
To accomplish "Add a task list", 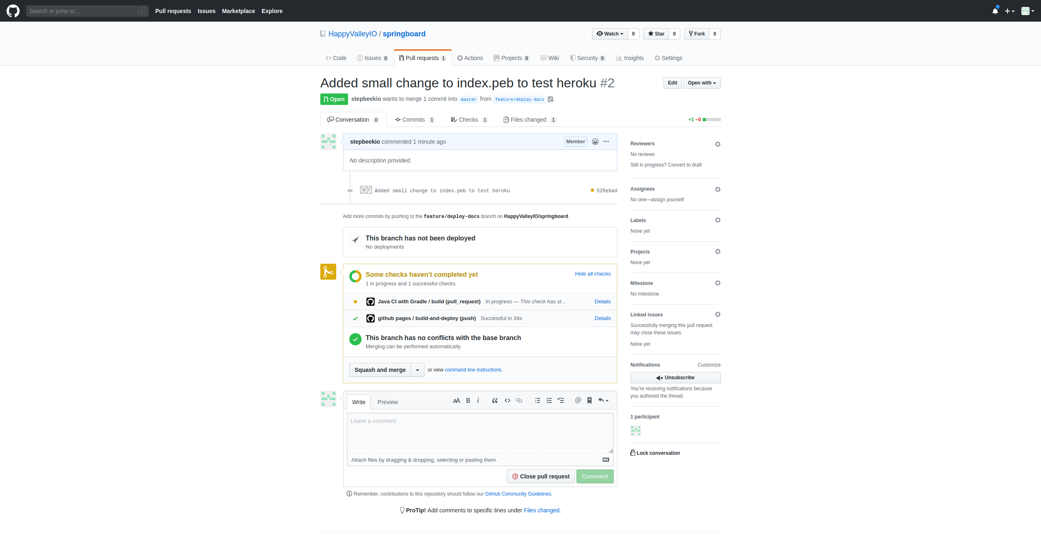I will coord(561,400).
